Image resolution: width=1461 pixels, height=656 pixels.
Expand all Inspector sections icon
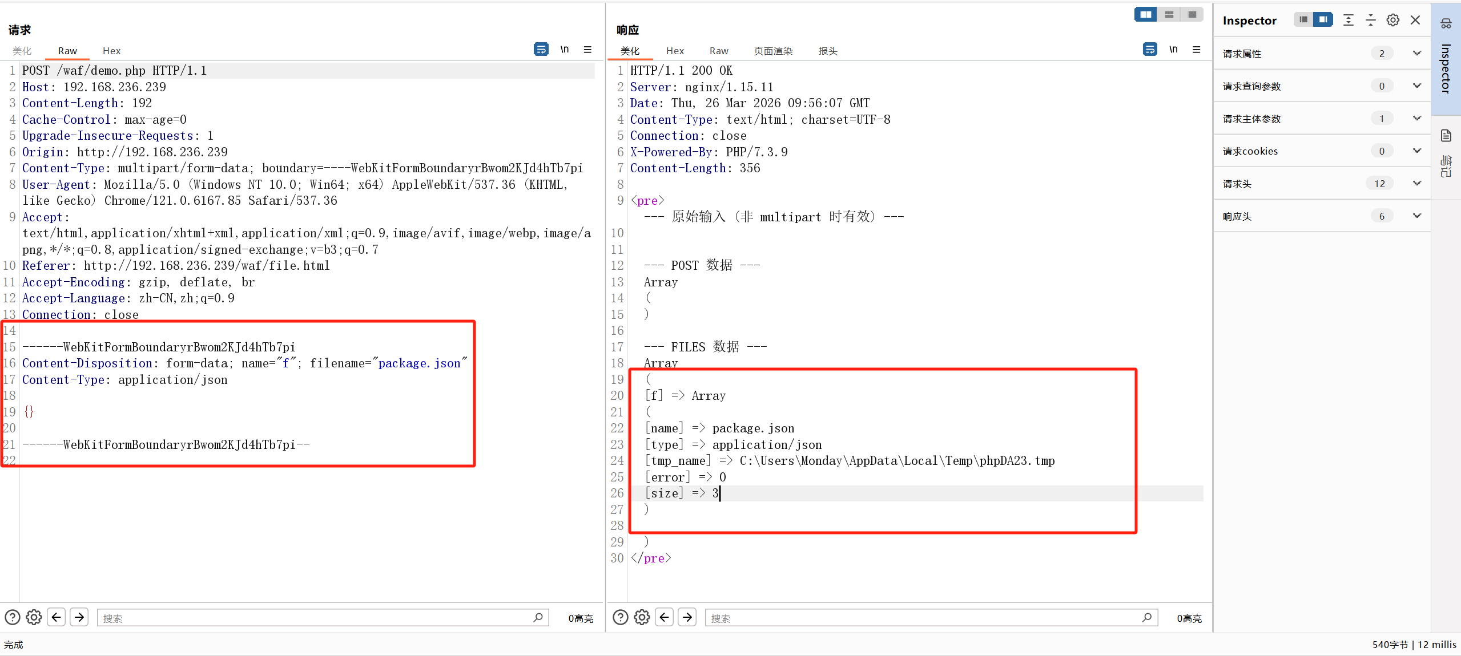pyautogui.click(x=1348, y=21)
